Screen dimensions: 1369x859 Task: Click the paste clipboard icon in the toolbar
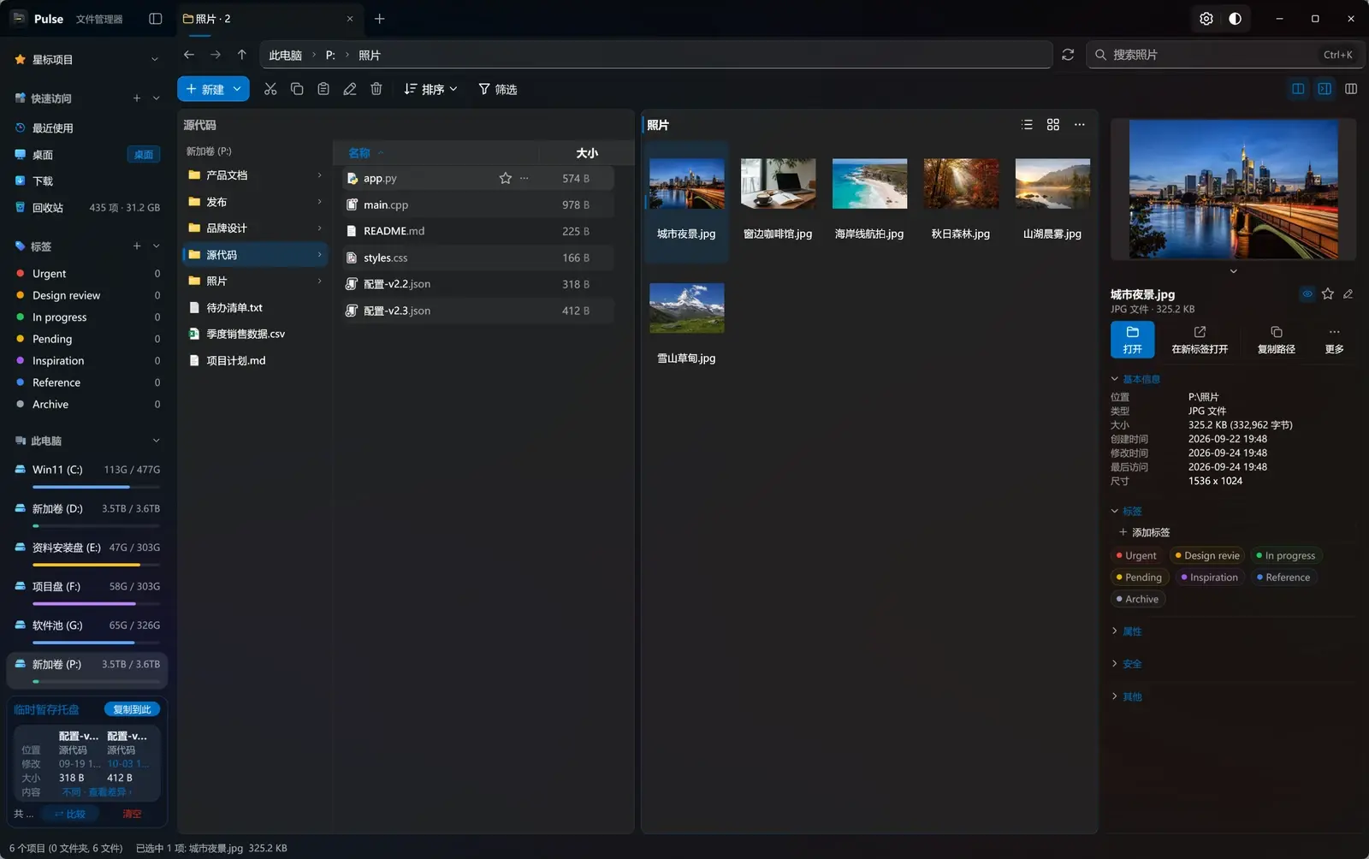323,89
